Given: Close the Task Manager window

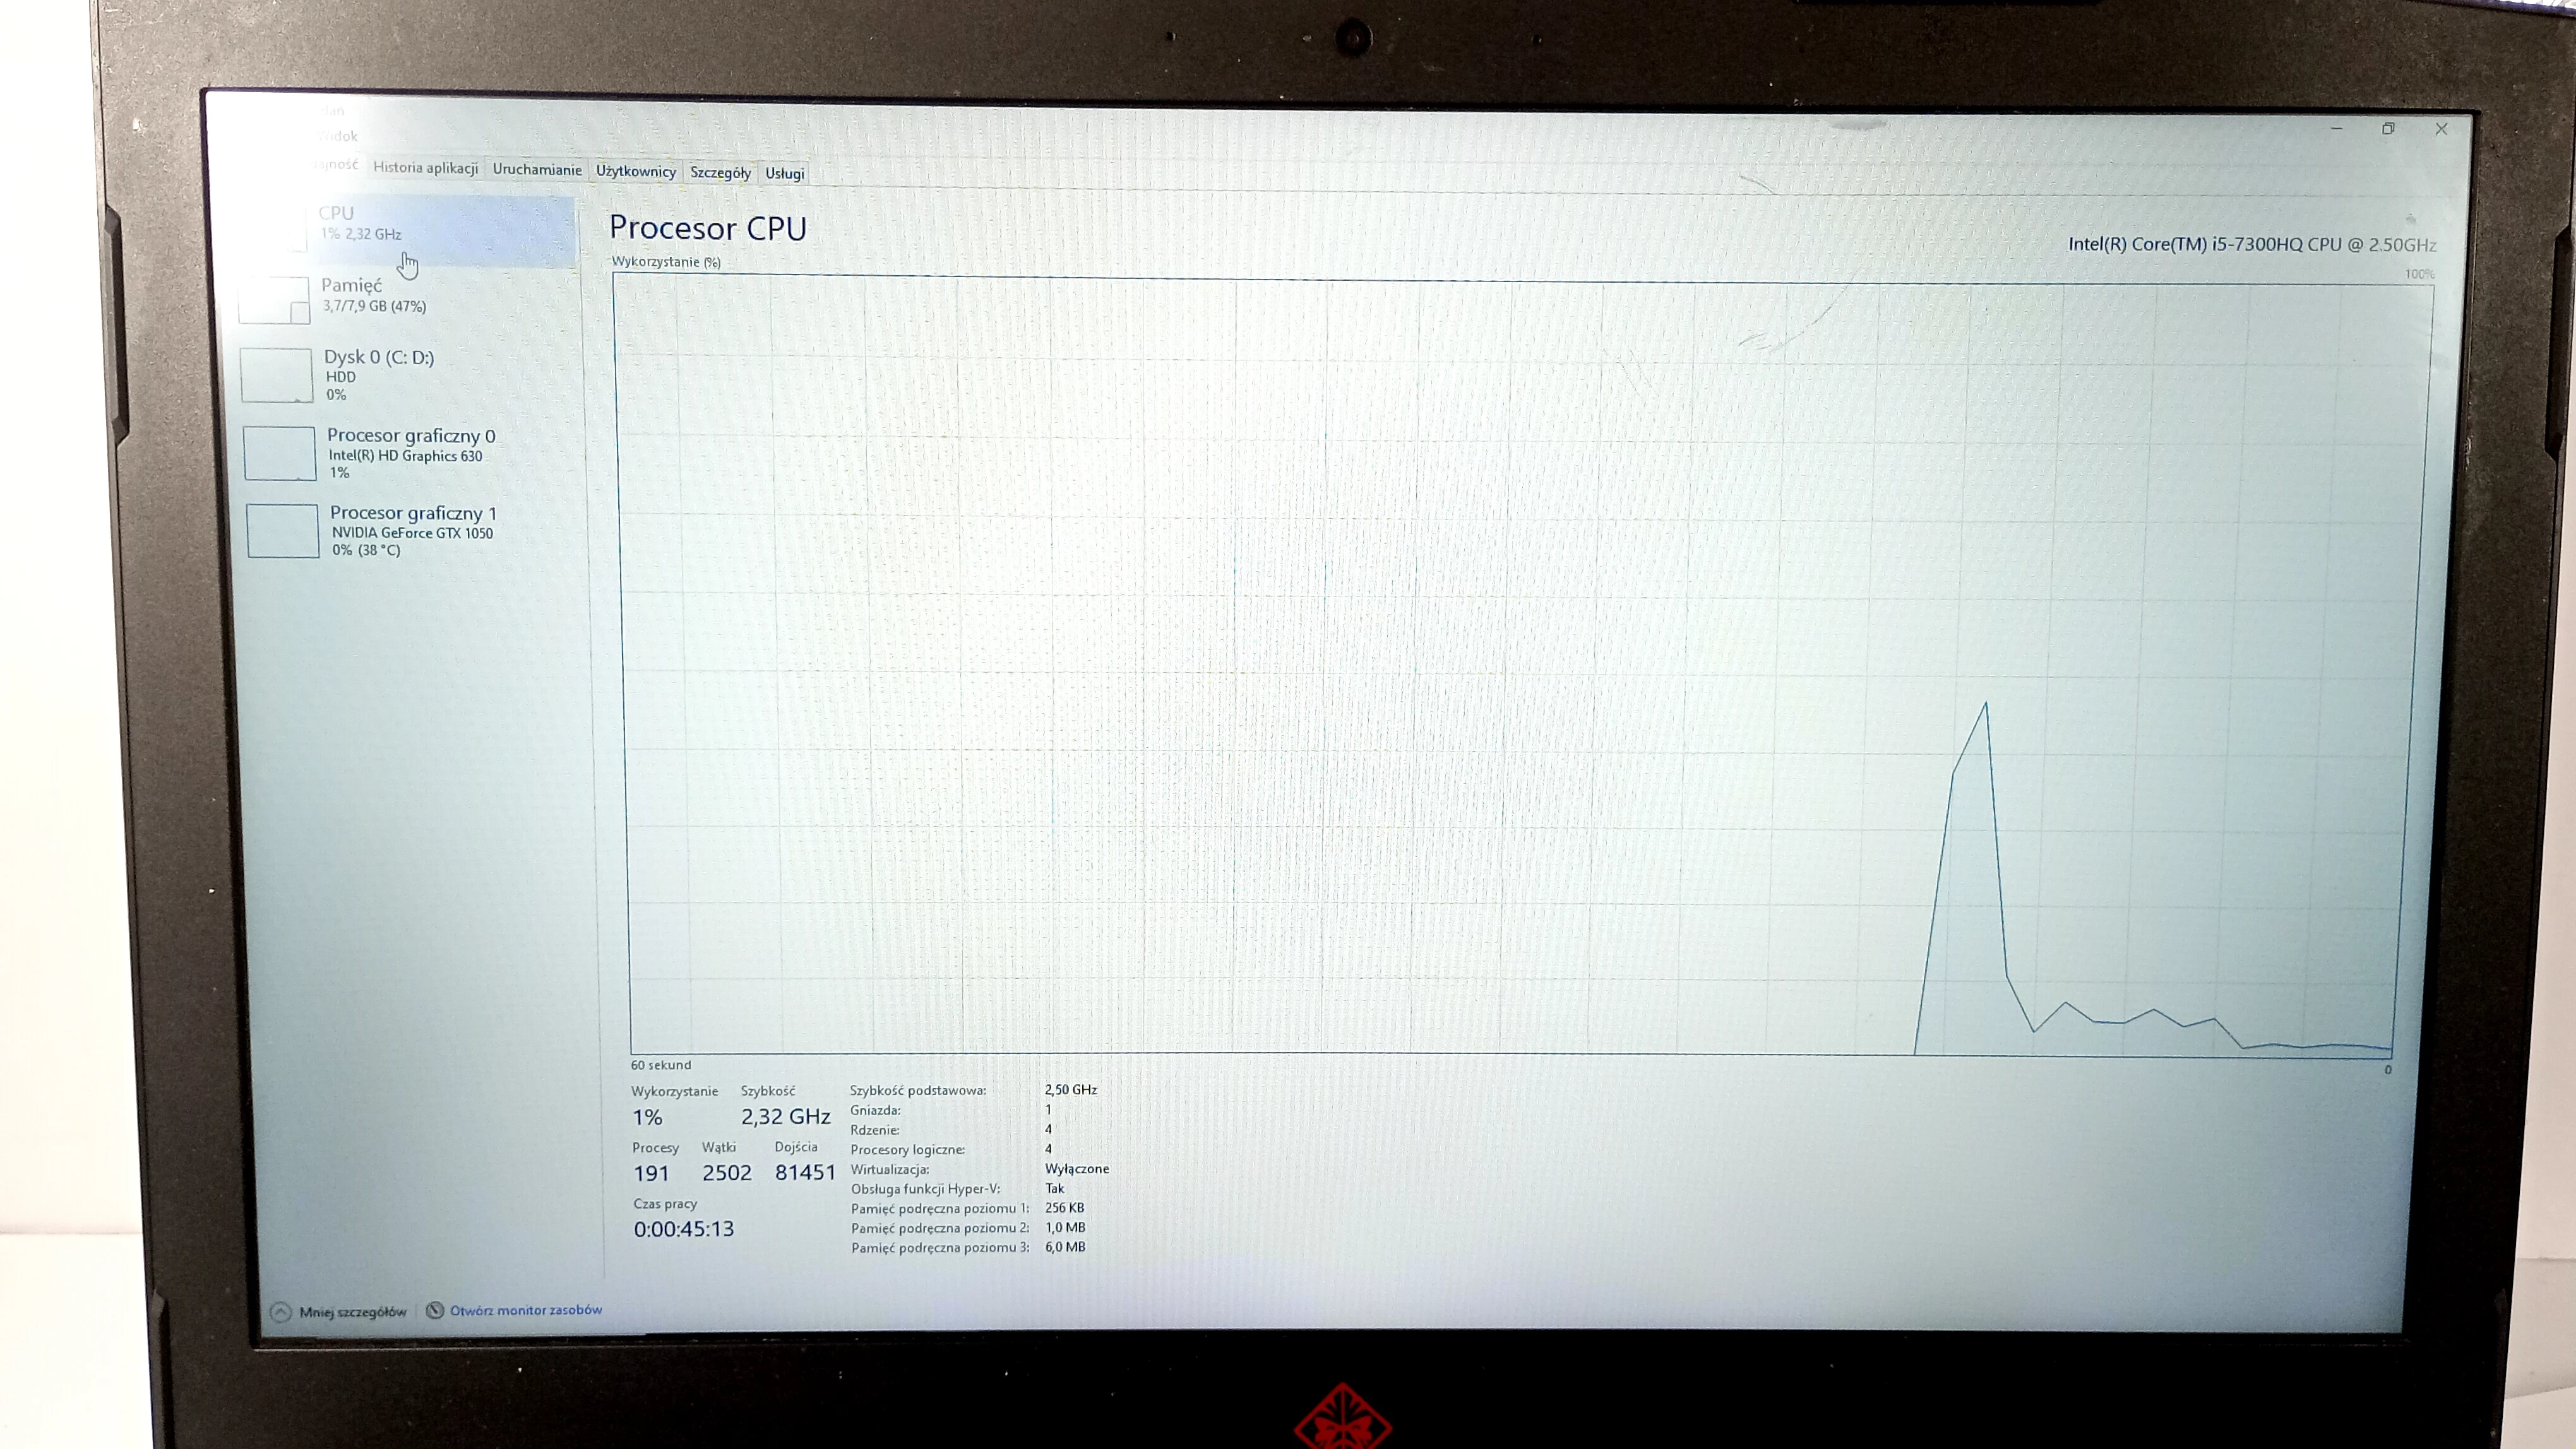Looking at the screenshot, I should coord(2441,129).
